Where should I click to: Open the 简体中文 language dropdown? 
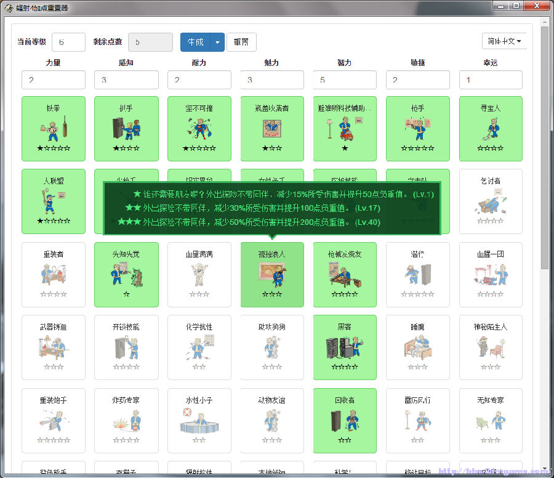click(504, 41)
